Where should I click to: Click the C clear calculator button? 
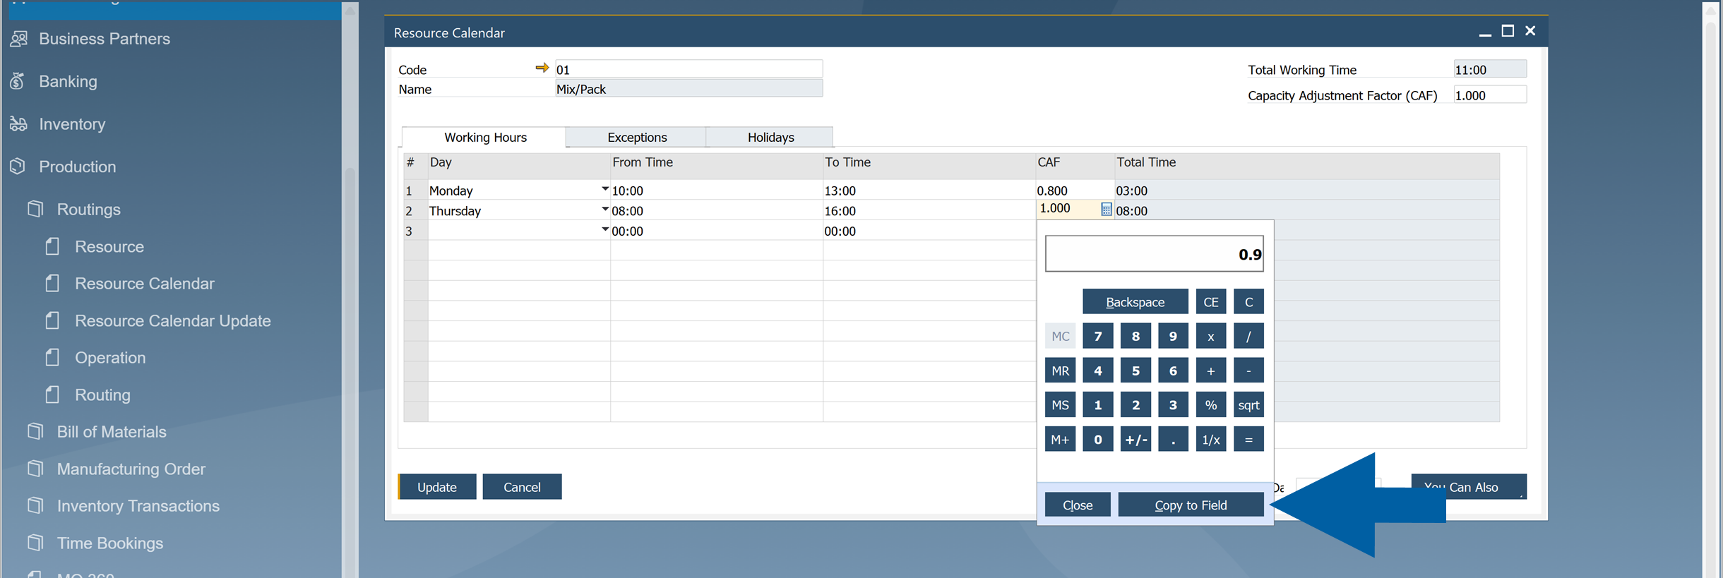click(1248, 301)
